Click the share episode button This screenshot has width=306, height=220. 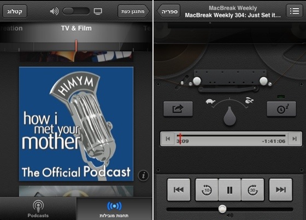click(x=178, y=109)
